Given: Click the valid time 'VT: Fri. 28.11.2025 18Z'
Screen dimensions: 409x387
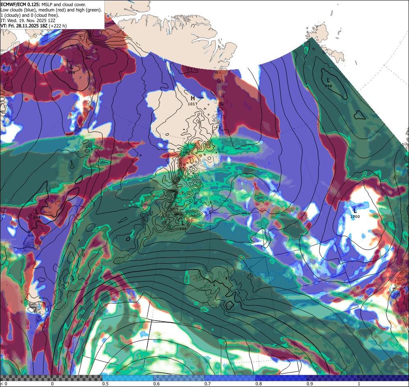Looking at the screenshot, I should pyautogui.click(x=25, y=25).
